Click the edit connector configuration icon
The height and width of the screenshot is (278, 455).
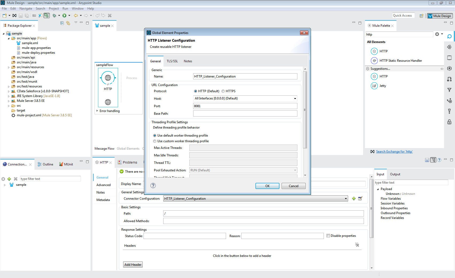point(360,199)
